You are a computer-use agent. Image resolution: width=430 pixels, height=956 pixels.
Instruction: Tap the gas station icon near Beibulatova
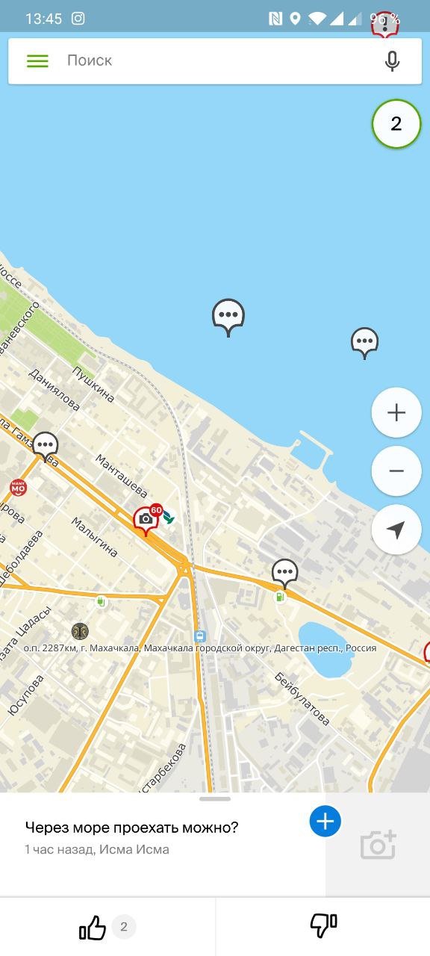tap(280, 597)
